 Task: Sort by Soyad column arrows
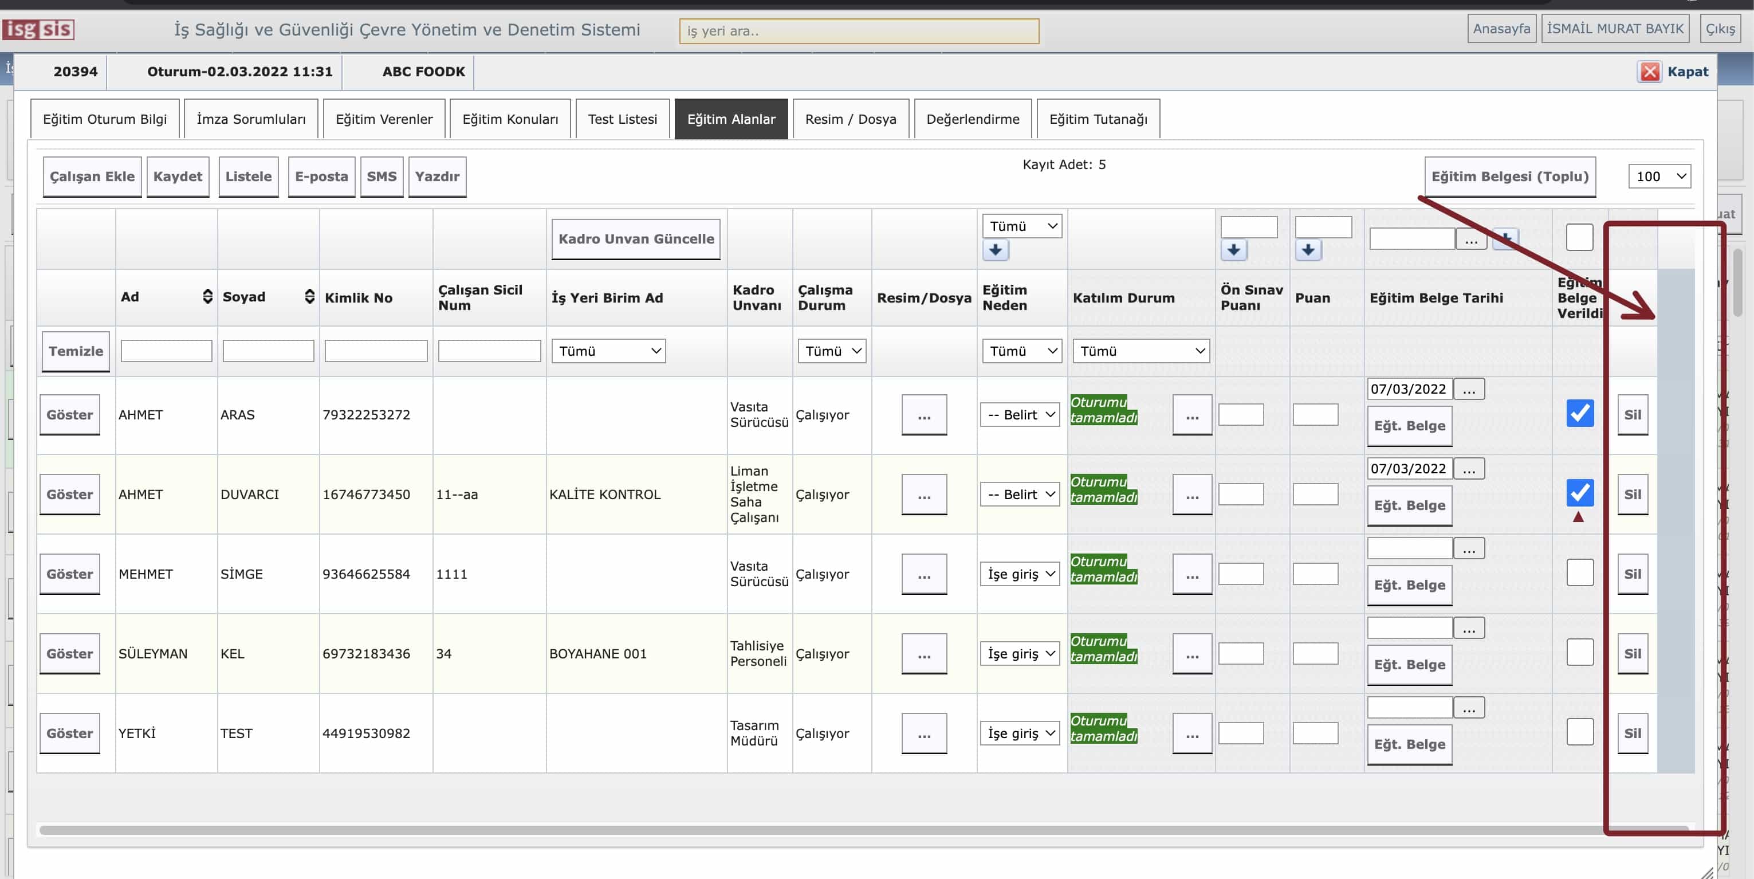(309, 296)
